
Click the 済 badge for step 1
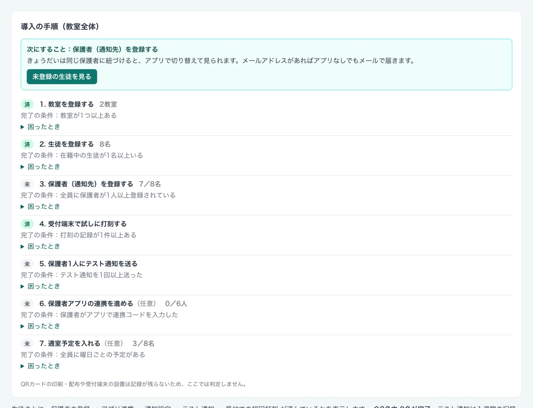(x=27, y=104)
